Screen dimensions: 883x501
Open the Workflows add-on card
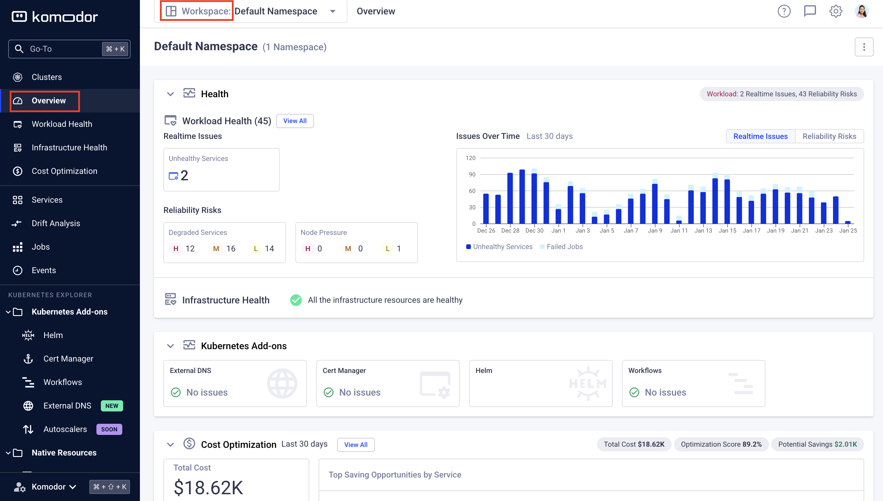pyautogui.click(x=694, y=383)
